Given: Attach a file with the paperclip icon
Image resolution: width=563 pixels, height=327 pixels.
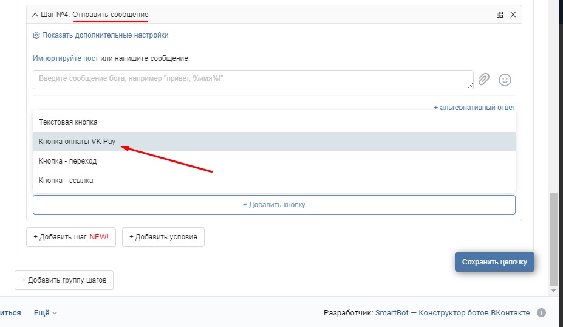Looking at the screenshot, I should coord(483,79).
